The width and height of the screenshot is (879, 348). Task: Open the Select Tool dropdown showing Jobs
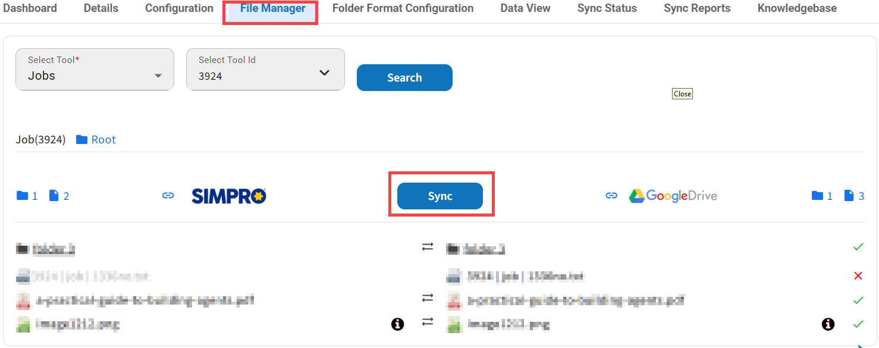click(95, 70)
